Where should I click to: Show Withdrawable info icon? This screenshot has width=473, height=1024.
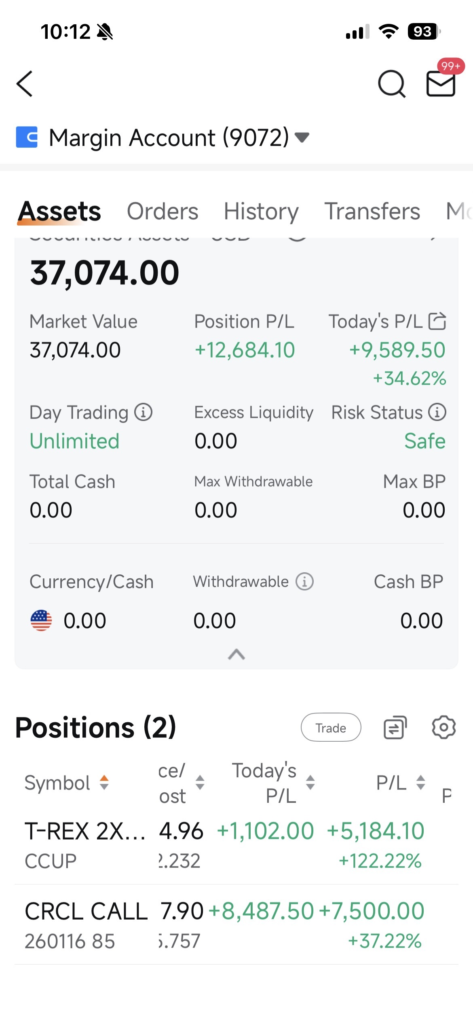click(x=304, y=582)
